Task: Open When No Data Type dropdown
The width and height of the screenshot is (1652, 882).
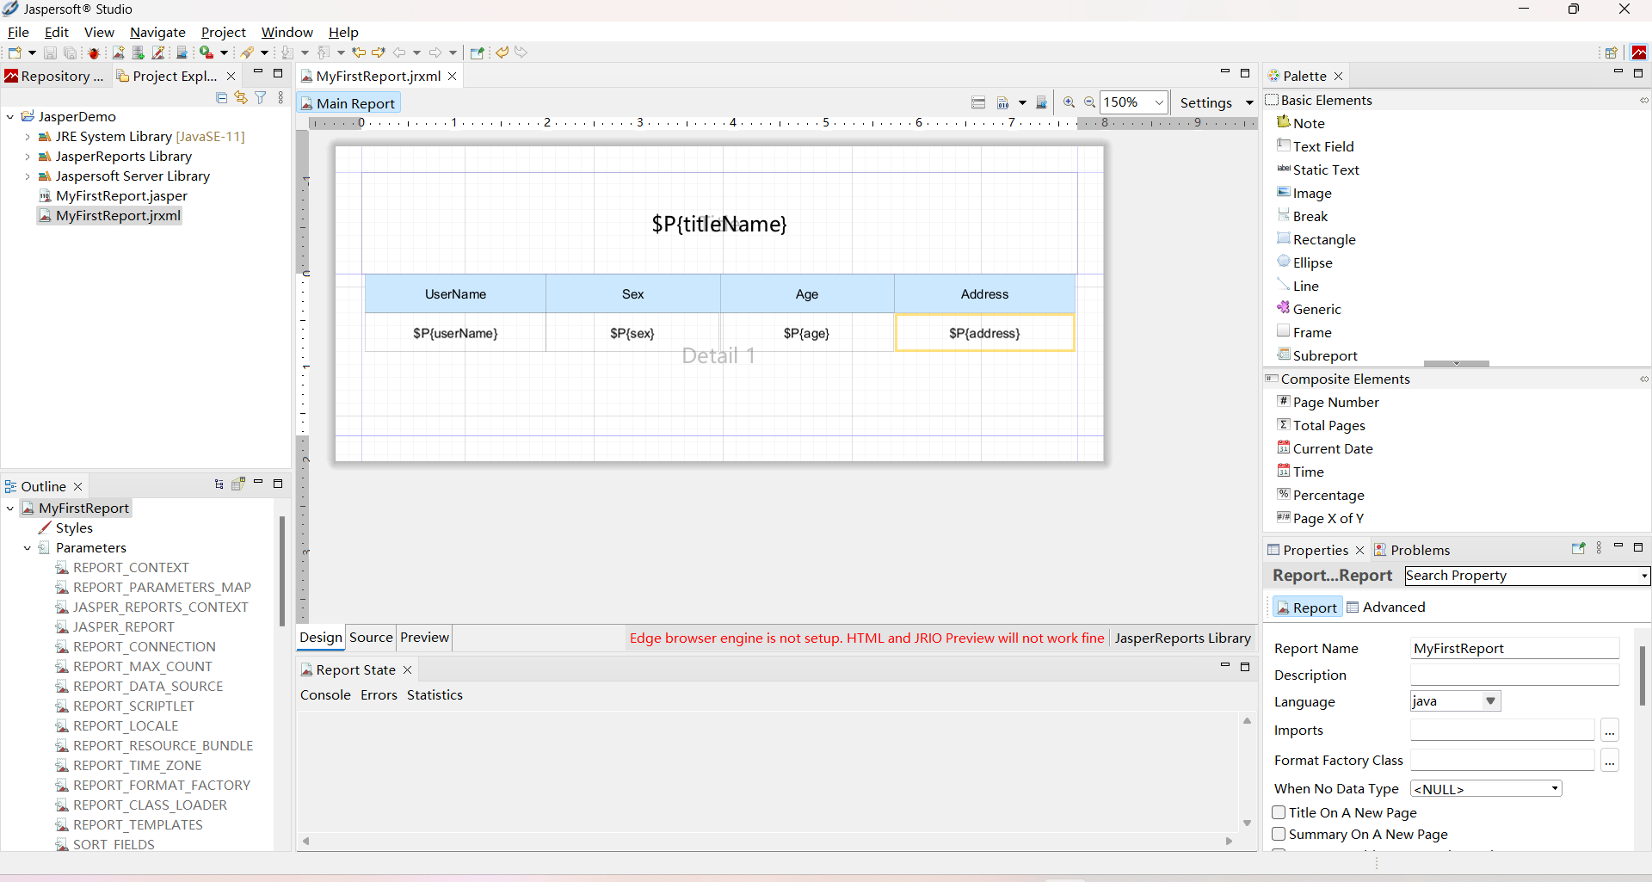Action: 1555,789
